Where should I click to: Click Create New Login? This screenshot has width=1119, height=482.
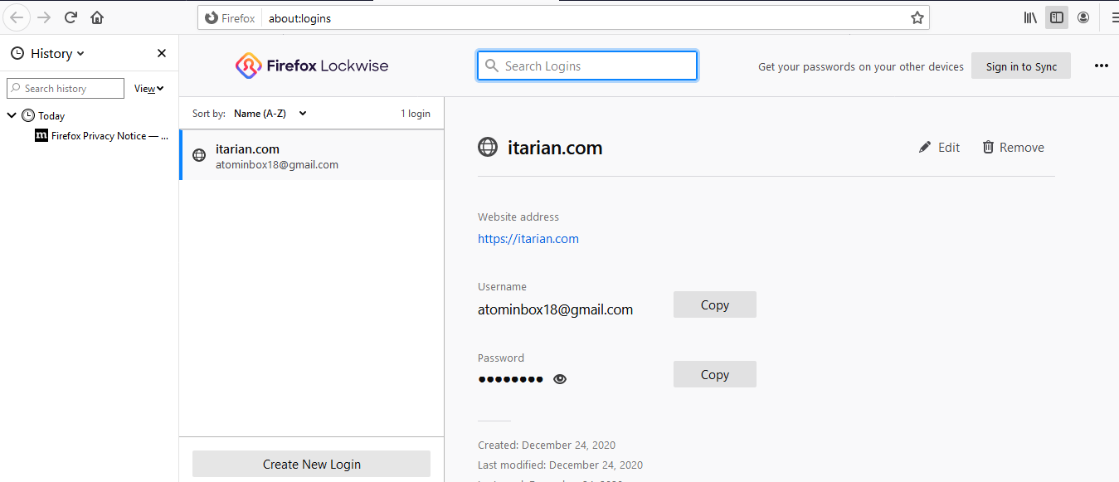tap(311, 464)
